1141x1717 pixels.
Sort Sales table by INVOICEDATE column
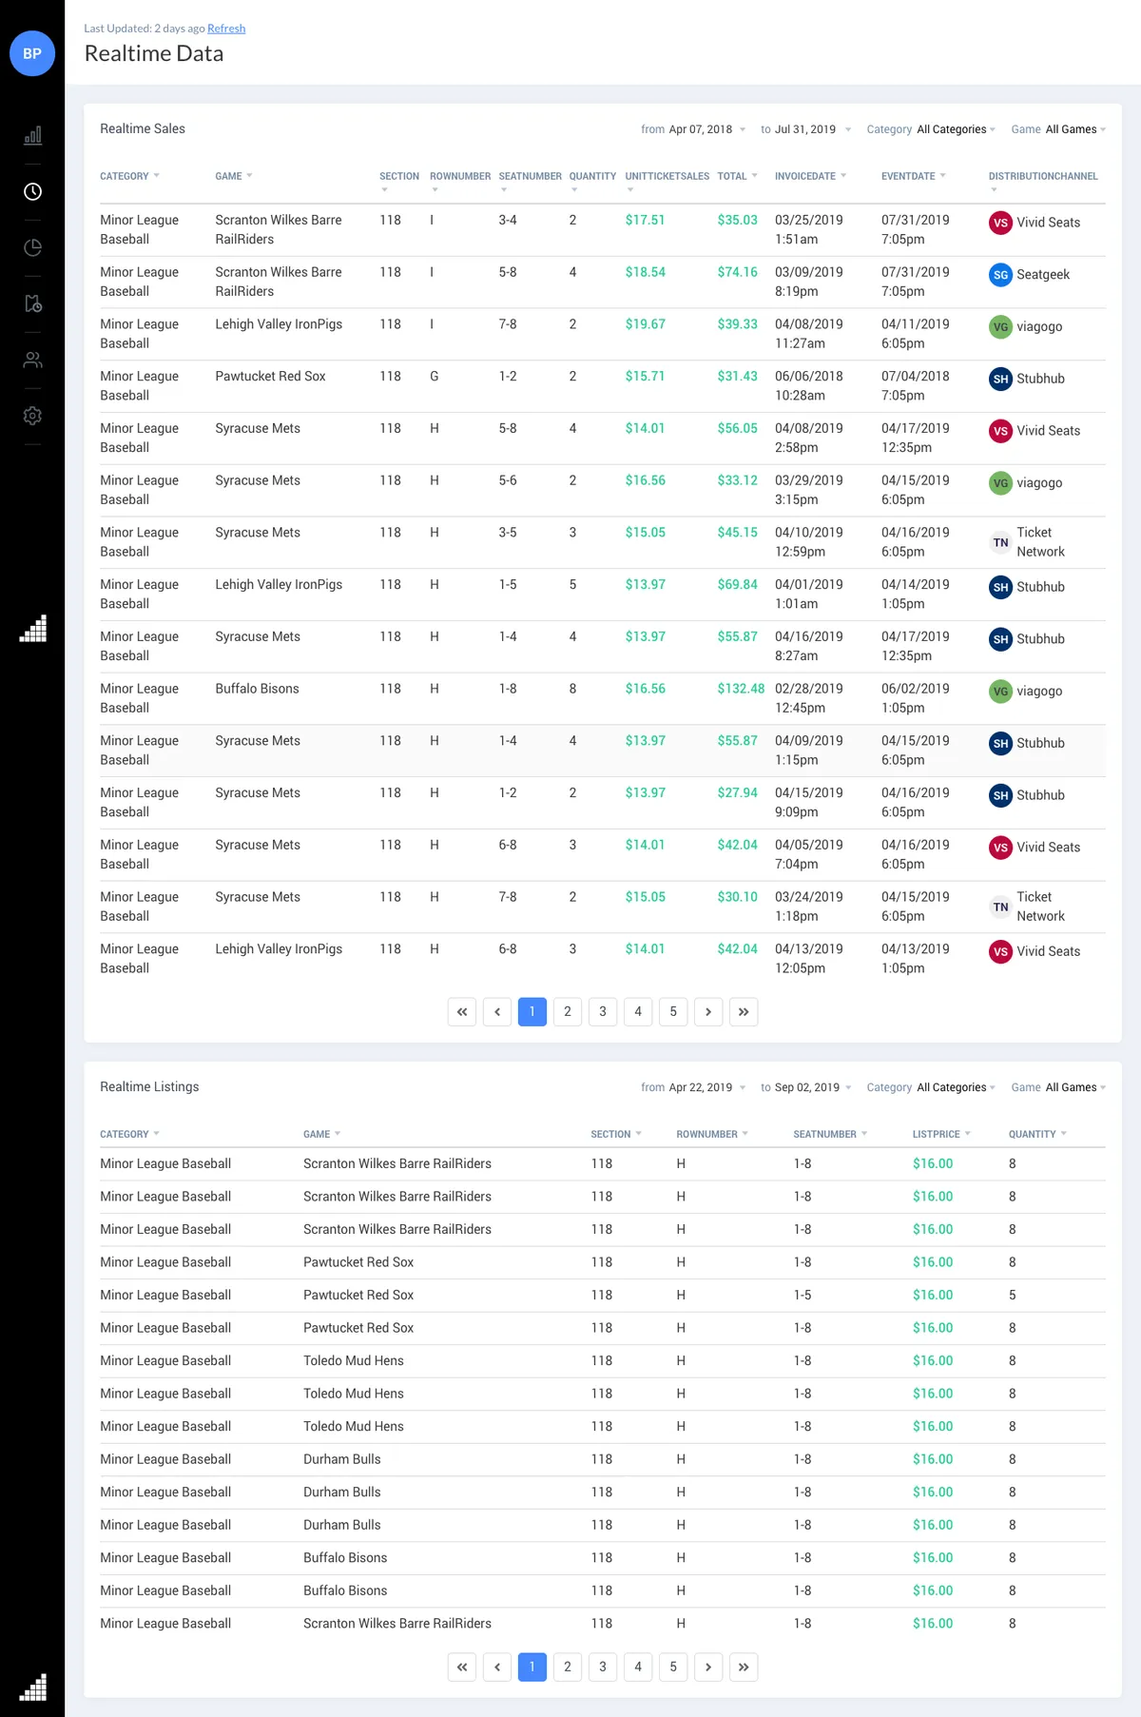[x=810, y=176]
